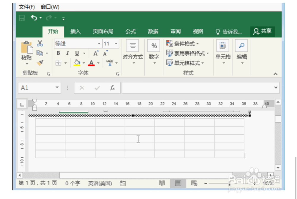Copy selection with the copy icon
Image resolution: width=297 pixels, height=199 pixels.
coord(40,53)
